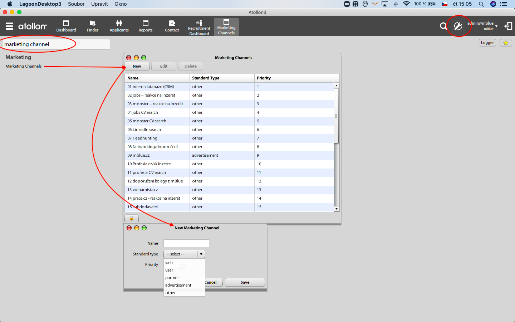Open Notification Center list icon
This screenshot has width=515, height=322.
(504, 4)
